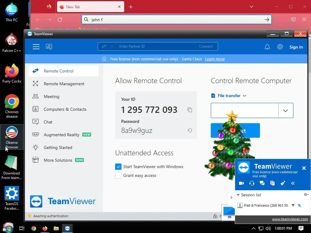Collapse the Session list triangle
The height and width of the screenshot is (233, 311).
[x=238, y=195]
